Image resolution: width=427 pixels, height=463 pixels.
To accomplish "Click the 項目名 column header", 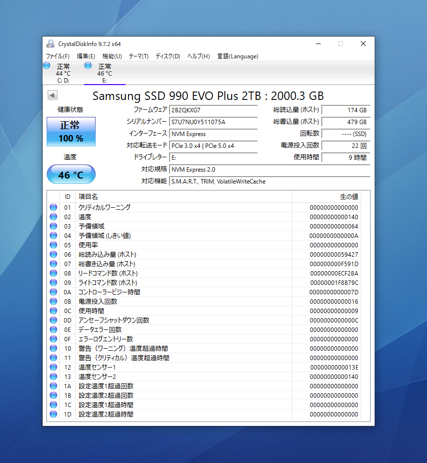I will pos(183,197).
